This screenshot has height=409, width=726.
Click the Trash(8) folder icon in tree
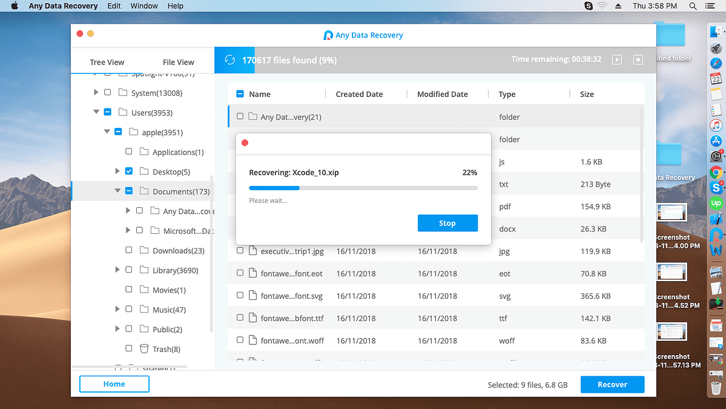(144, 349)
